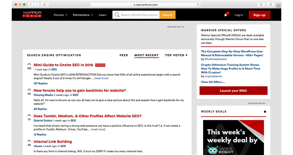
Task: Click SEO category on Mini-Guide post
Action: pyautogui.click(x=54, y=70)
